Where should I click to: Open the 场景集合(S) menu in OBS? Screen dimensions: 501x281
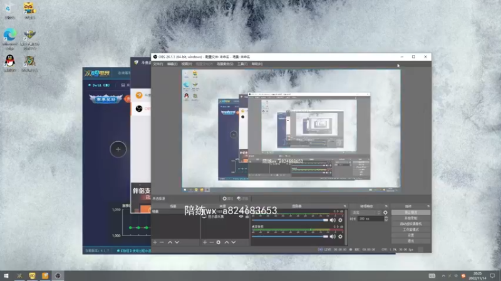click(x=225, y=64)
